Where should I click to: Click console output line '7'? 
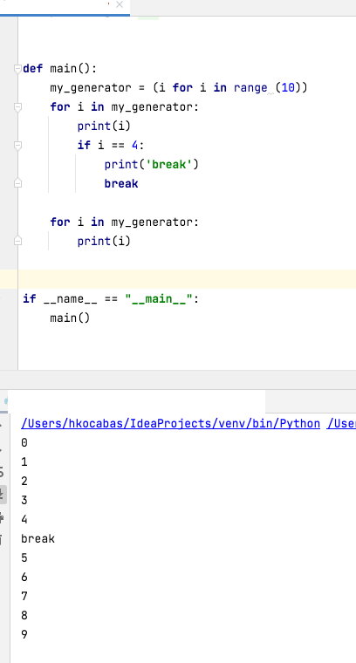tap(24, 596)
